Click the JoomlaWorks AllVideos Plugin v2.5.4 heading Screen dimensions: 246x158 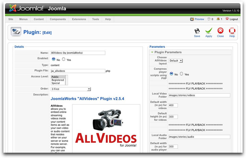[87, 99]
